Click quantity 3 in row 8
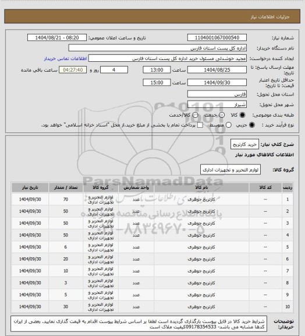 (x=66, y=283)
